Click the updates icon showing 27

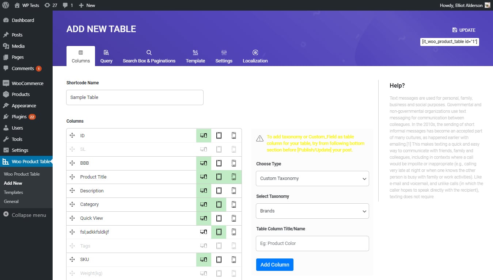[47, 5]
